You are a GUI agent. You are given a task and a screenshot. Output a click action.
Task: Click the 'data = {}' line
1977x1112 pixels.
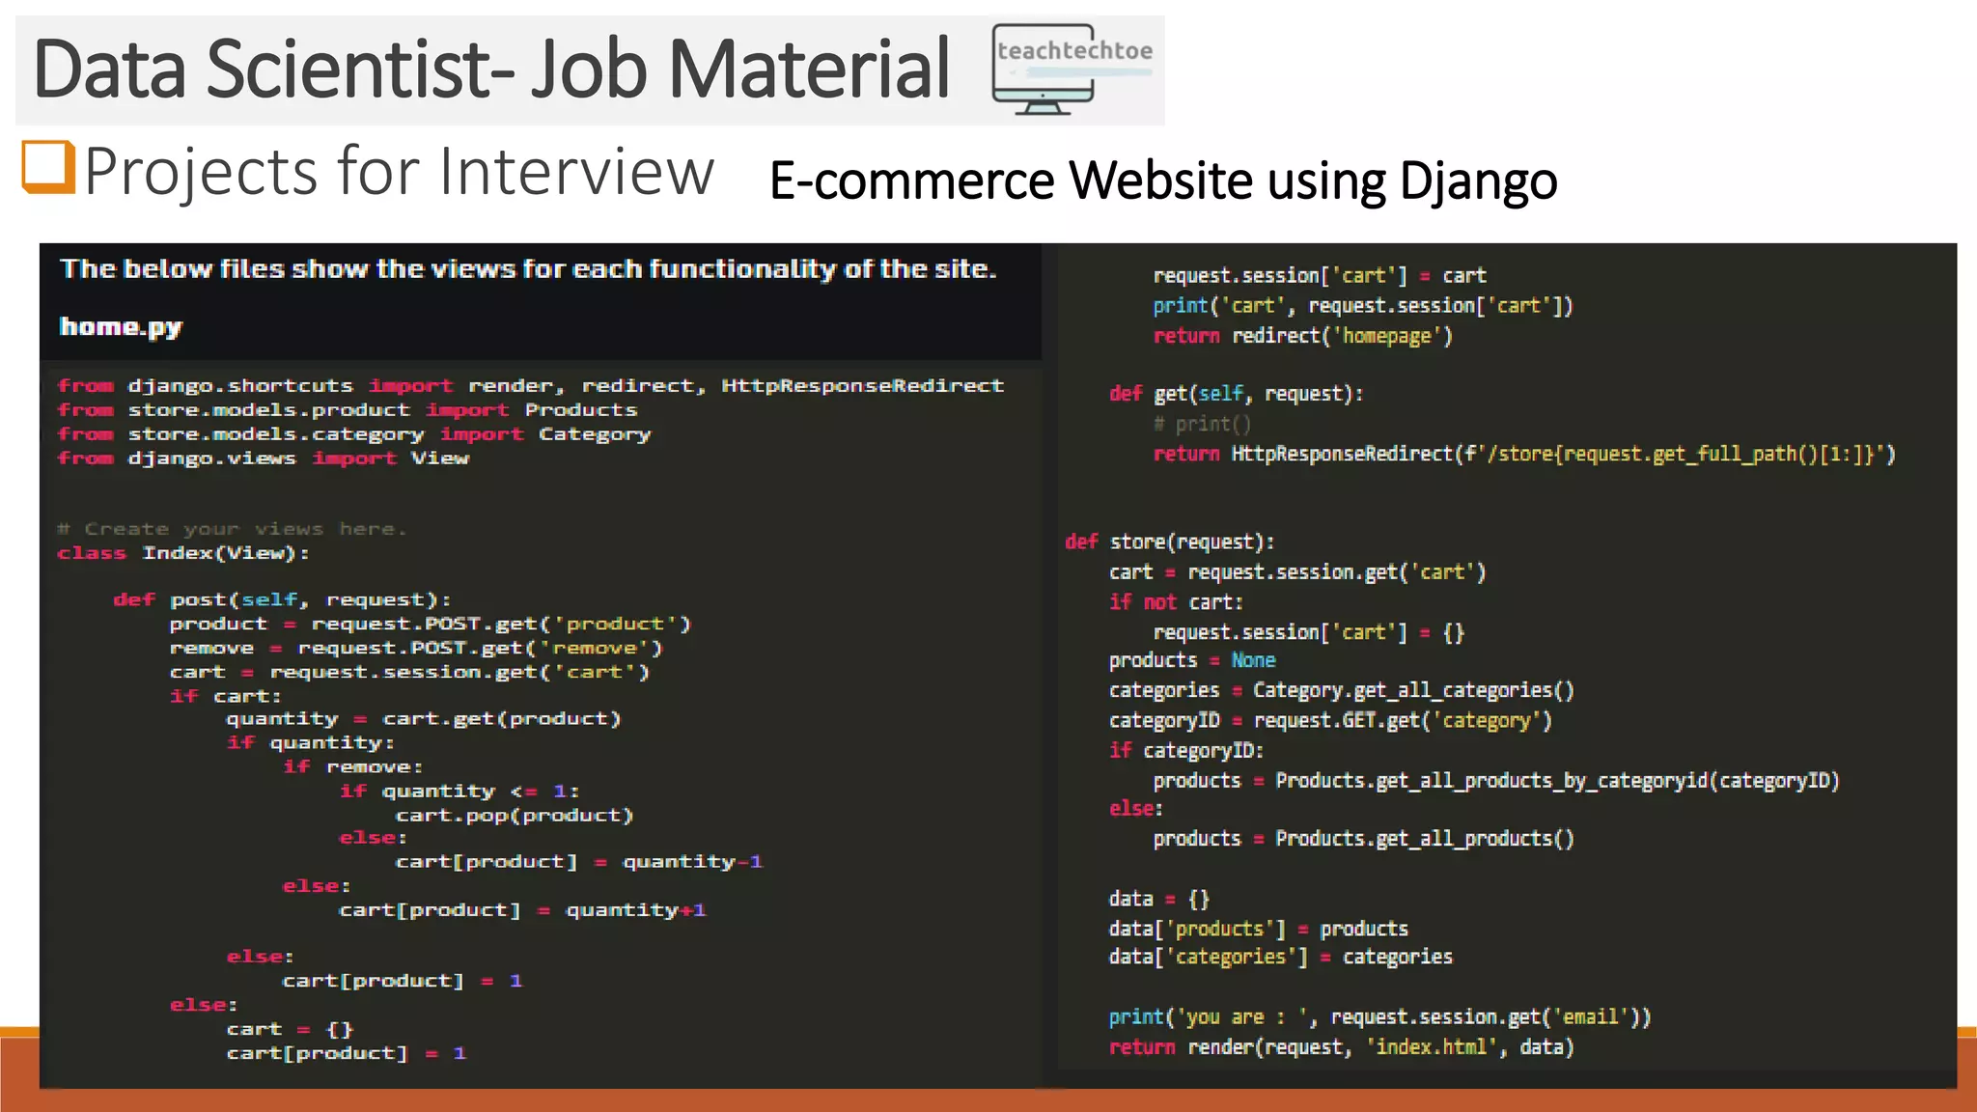pos(1159,899)
